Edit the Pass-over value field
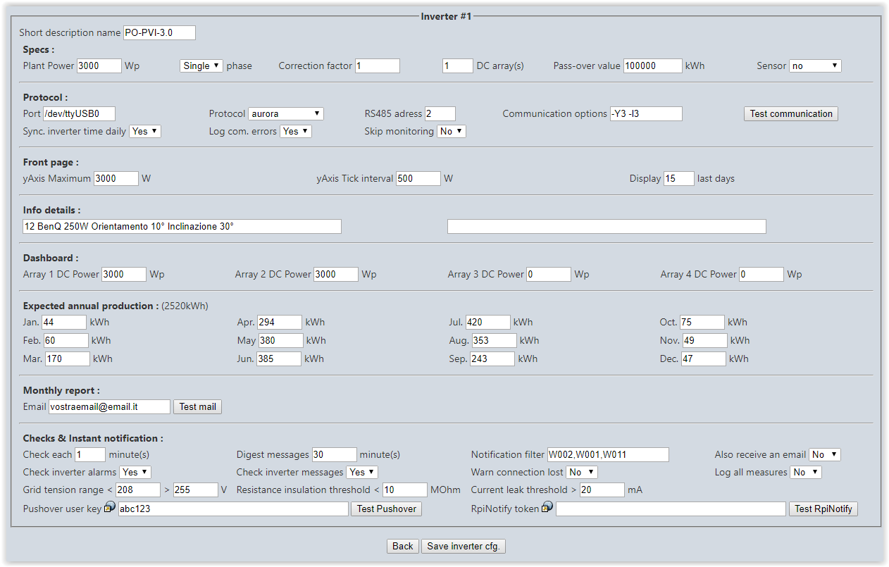The image size is (889, 567). point(653,66)
